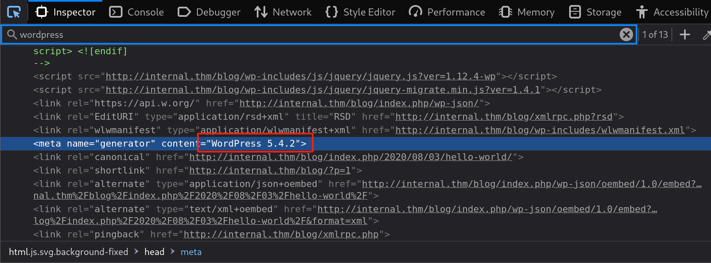Screen dimensions: 711x263
Task: Open the jquery-migrate.min.js script link
Action: [x=323, y=90]
